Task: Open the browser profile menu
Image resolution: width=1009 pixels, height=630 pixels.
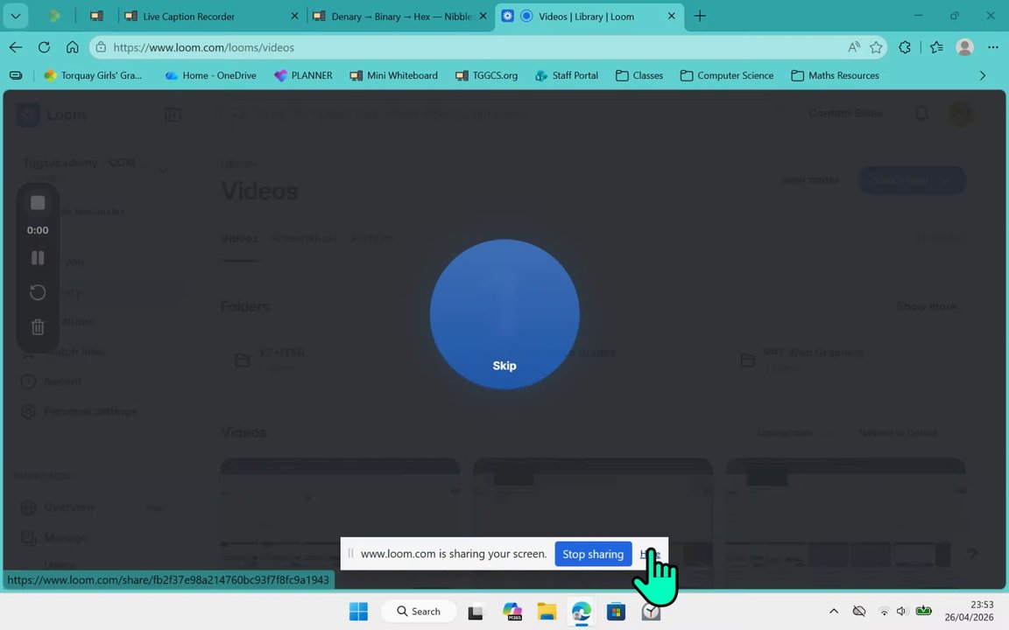Action: (x=964, y=47)
